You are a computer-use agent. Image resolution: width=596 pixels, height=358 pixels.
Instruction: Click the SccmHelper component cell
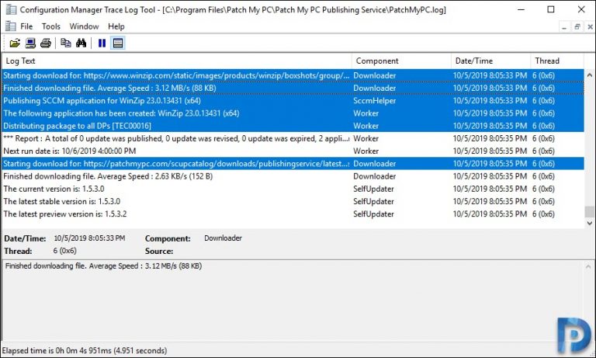pos(374,100)
